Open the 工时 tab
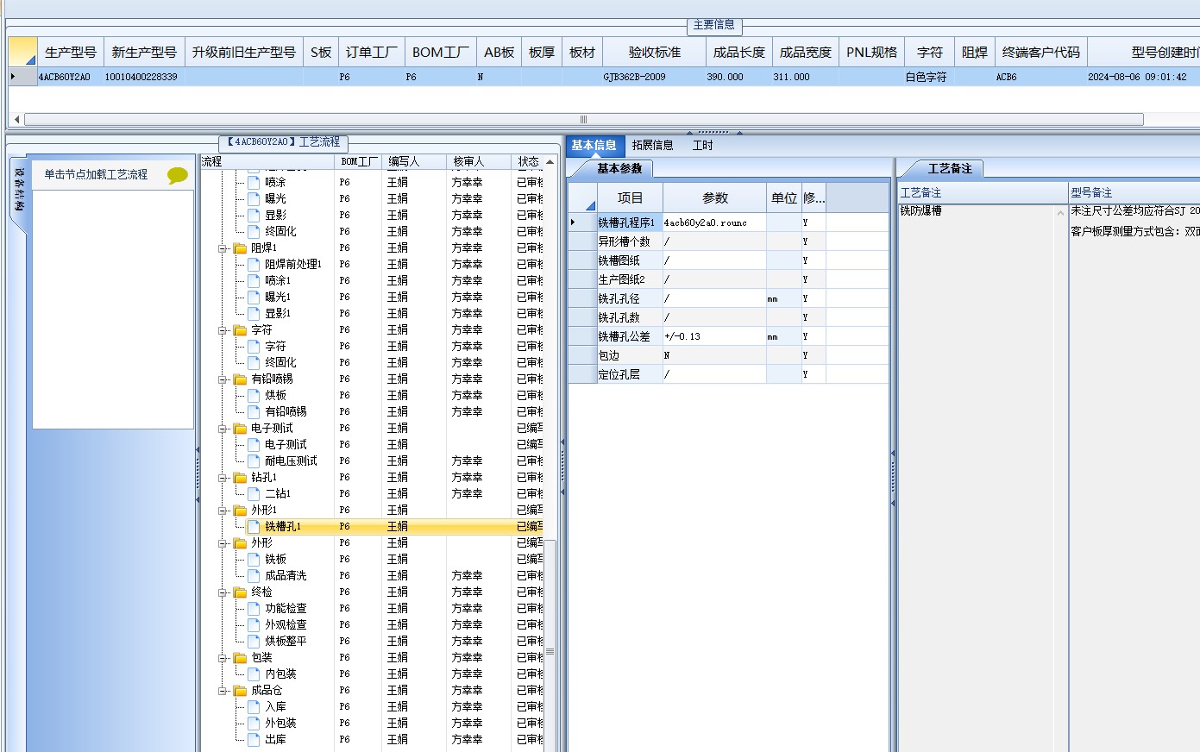The width and height of the screenshot is (1200, 752). [x=702, y=145]
